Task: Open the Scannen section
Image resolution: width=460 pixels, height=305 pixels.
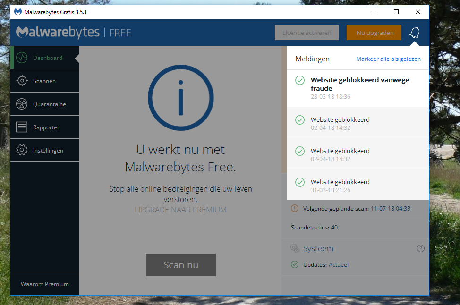Action: (45, 81)
